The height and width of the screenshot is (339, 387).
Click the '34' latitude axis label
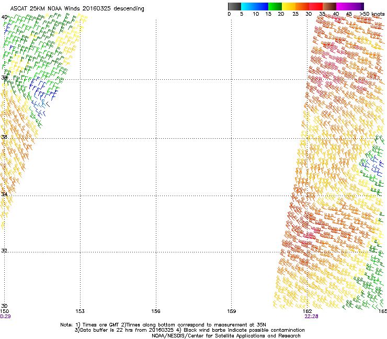4,194
